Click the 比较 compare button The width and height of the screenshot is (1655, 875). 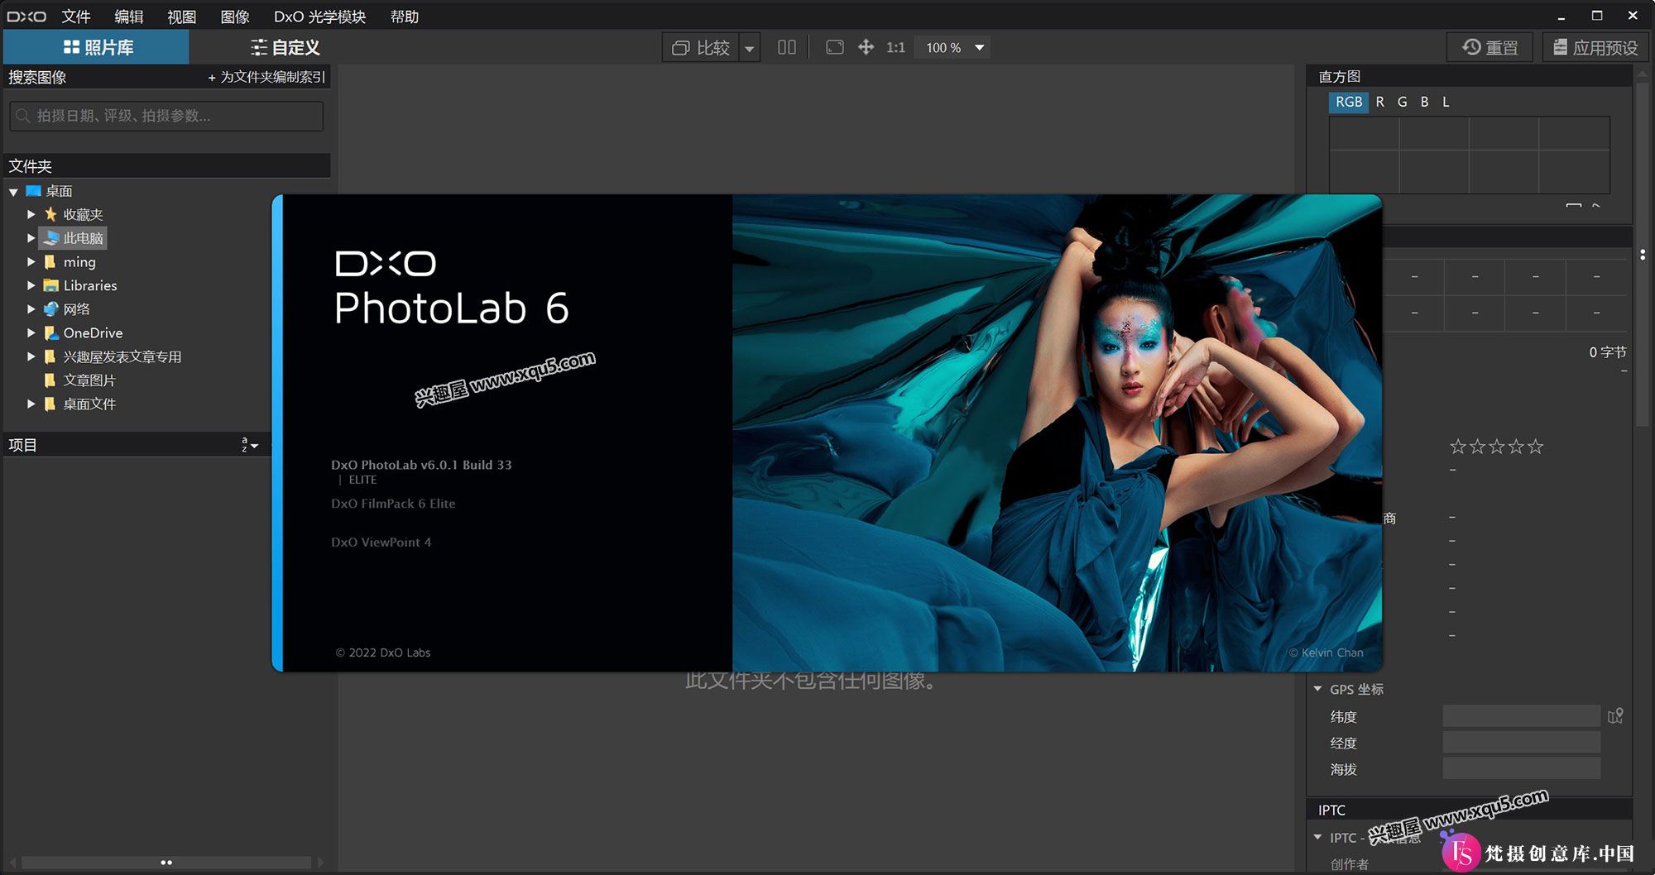[x=701, y=48]
